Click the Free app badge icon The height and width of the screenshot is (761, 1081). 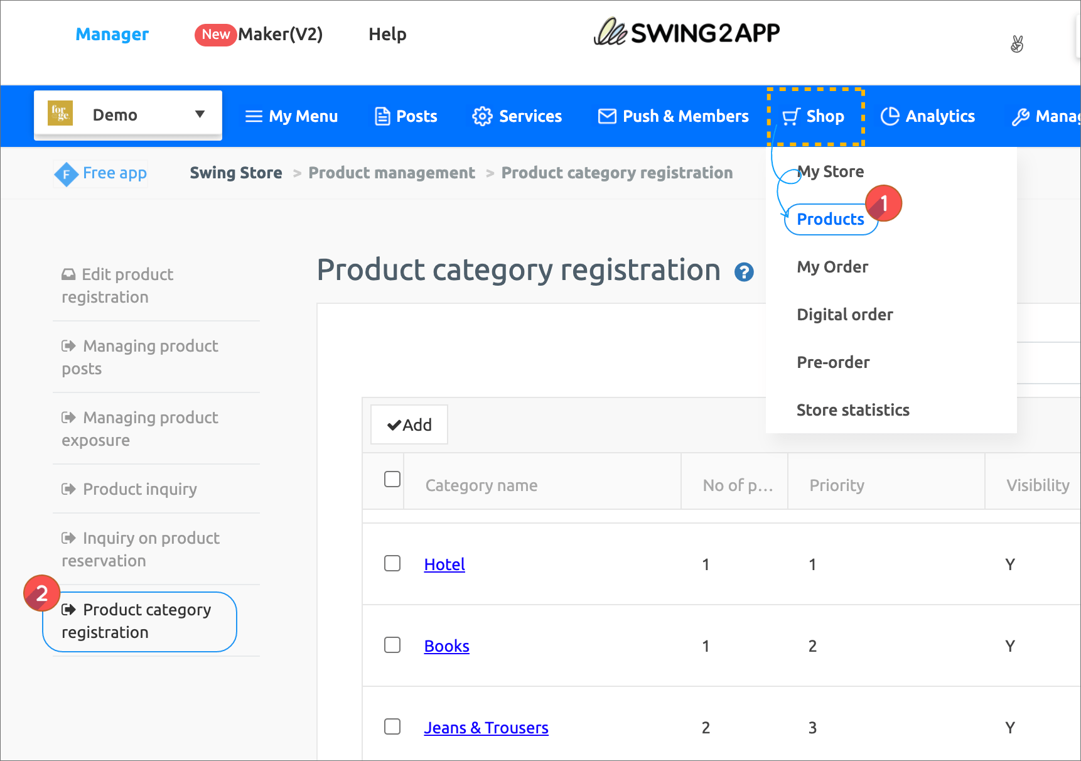point(66,174)
